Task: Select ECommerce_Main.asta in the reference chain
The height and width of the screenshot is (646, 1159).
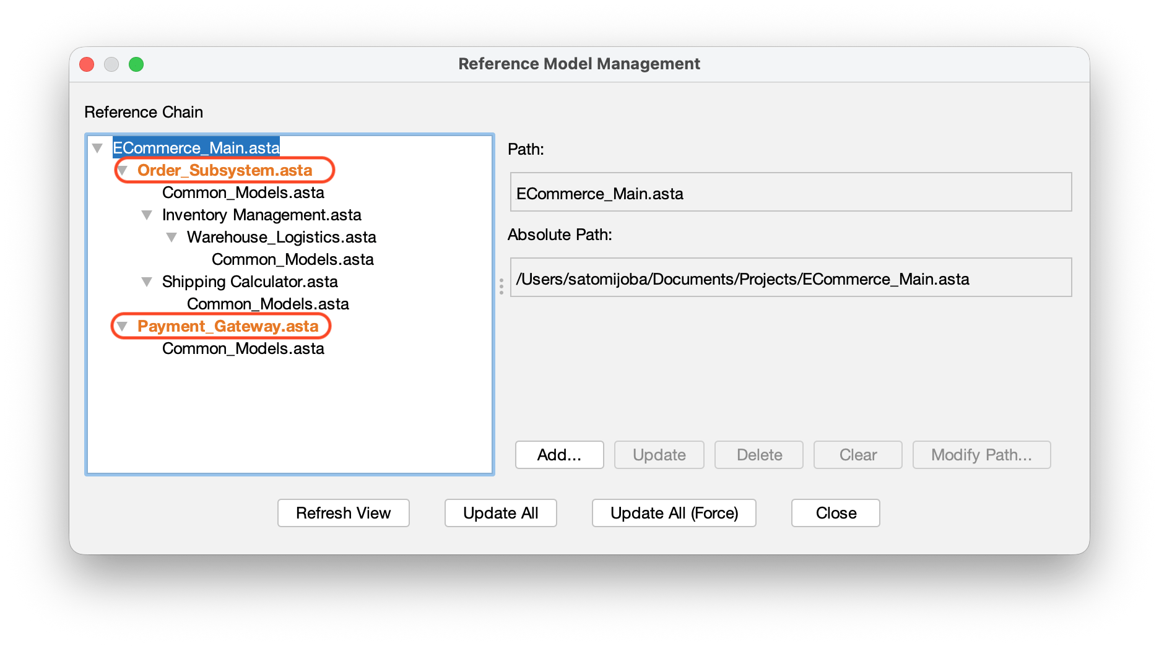Action: coord(196,148)
